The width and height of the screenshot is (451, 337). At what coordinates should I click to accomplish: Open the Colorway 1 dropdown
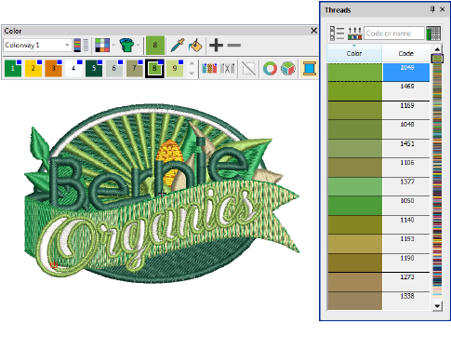point(37,46)
